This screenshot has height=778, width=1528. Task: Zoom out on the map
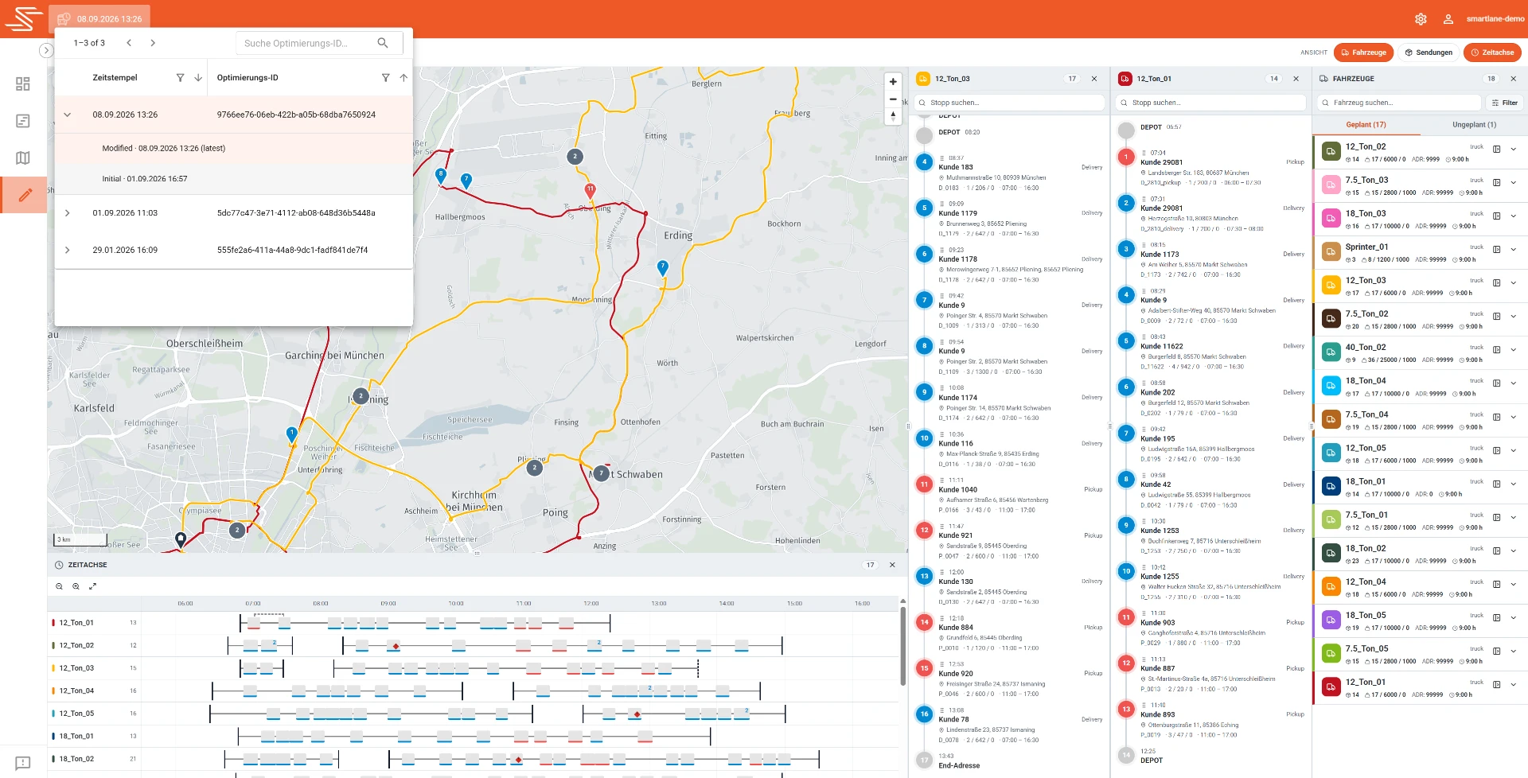click(x=893, y=99)
